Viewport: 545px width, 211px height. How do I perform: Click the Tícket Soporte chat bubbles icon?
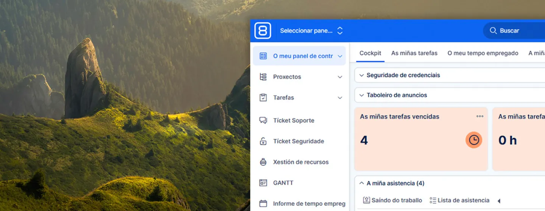(263, 120)
